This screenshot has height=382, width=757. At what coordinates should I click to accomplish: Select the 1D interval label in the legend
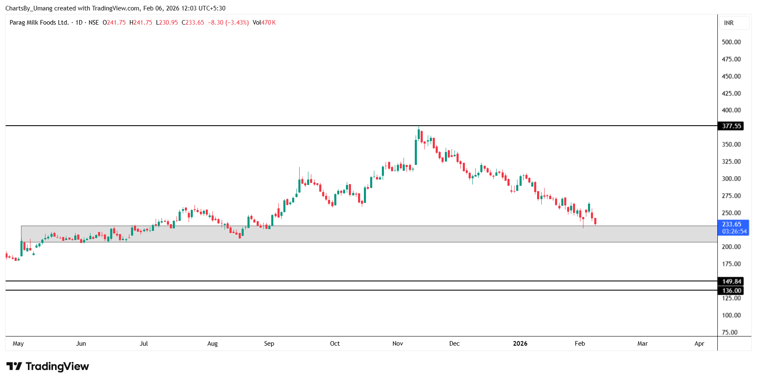click(79, 23)
